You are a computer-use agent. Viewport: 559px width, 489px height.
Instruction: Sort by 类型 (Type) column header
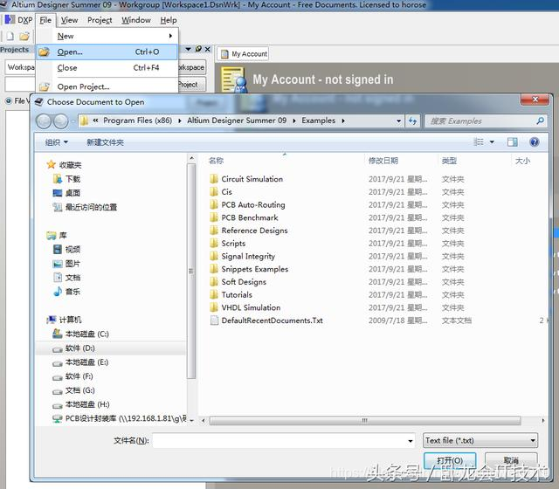449,161
